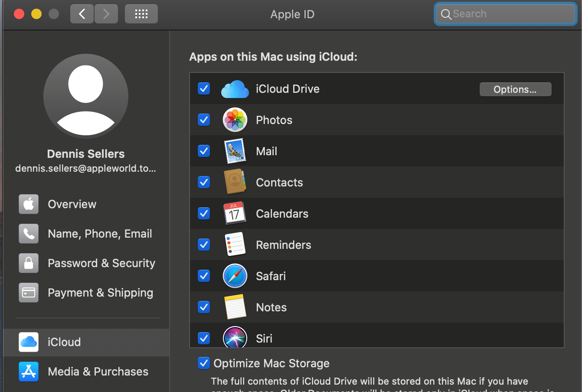
Task: Click the Photos app icon
Action: pos(235,120)
